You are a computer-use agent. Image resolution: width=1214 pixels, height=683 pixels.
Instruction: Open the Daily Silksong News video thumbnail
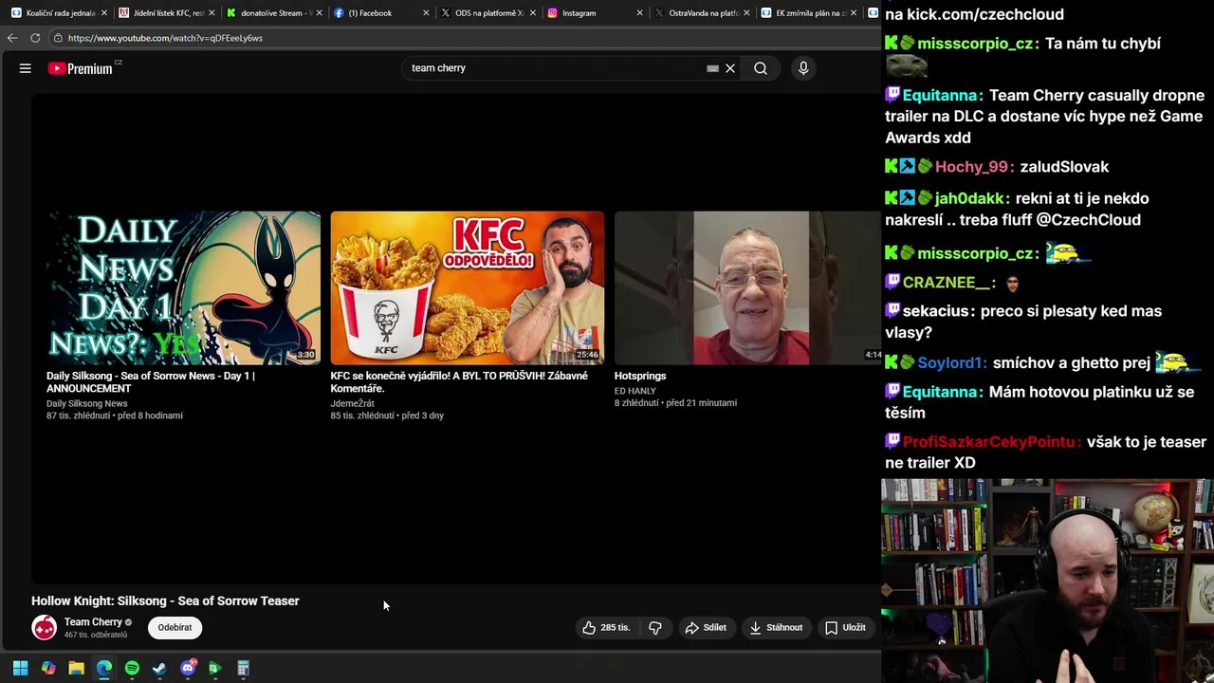183,288
